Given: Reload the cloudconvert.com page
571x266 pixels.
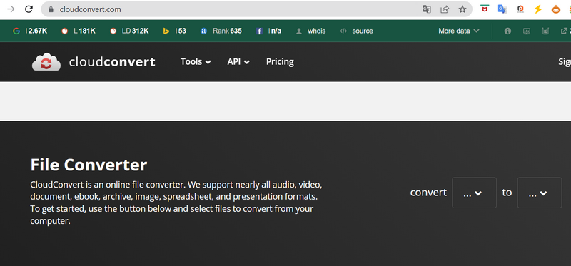Looking at the screenshot, I should (x=29, y=9).
